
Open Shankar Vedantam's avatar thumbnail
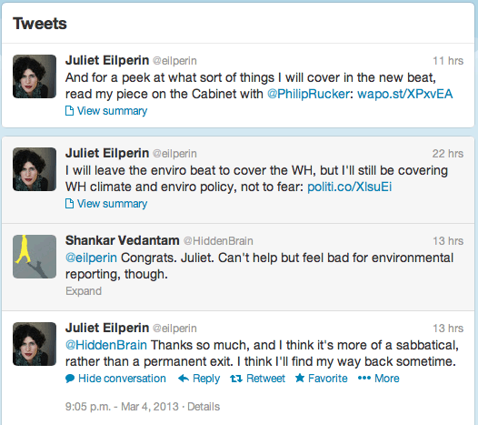click(x=35, y=257)
